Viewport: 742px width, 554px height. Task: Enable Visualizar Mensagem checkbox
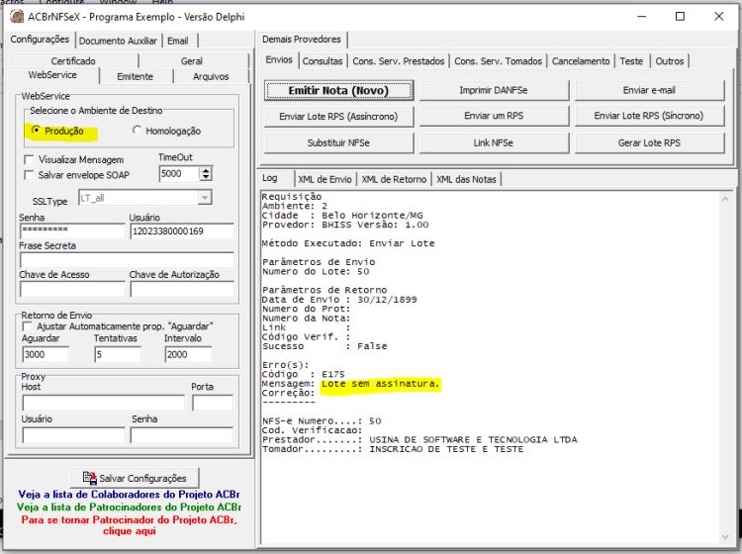click(x=29, y=159)
